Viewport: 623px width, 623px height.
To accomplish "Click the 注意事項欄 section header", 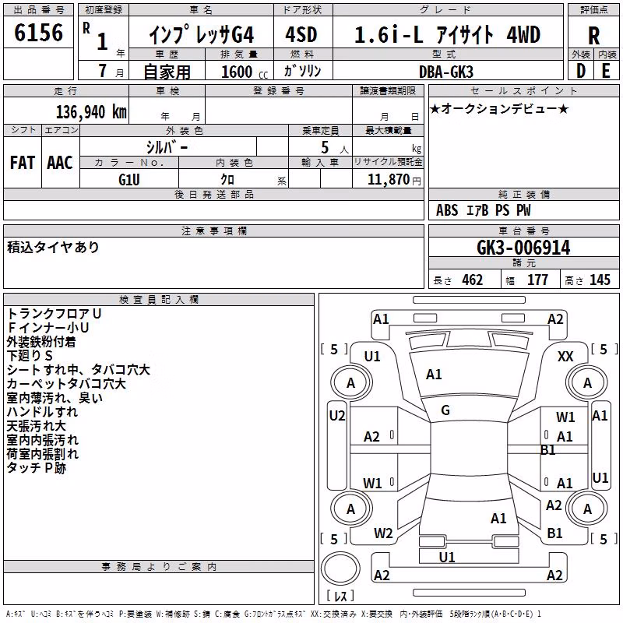I will pos(213,231).
